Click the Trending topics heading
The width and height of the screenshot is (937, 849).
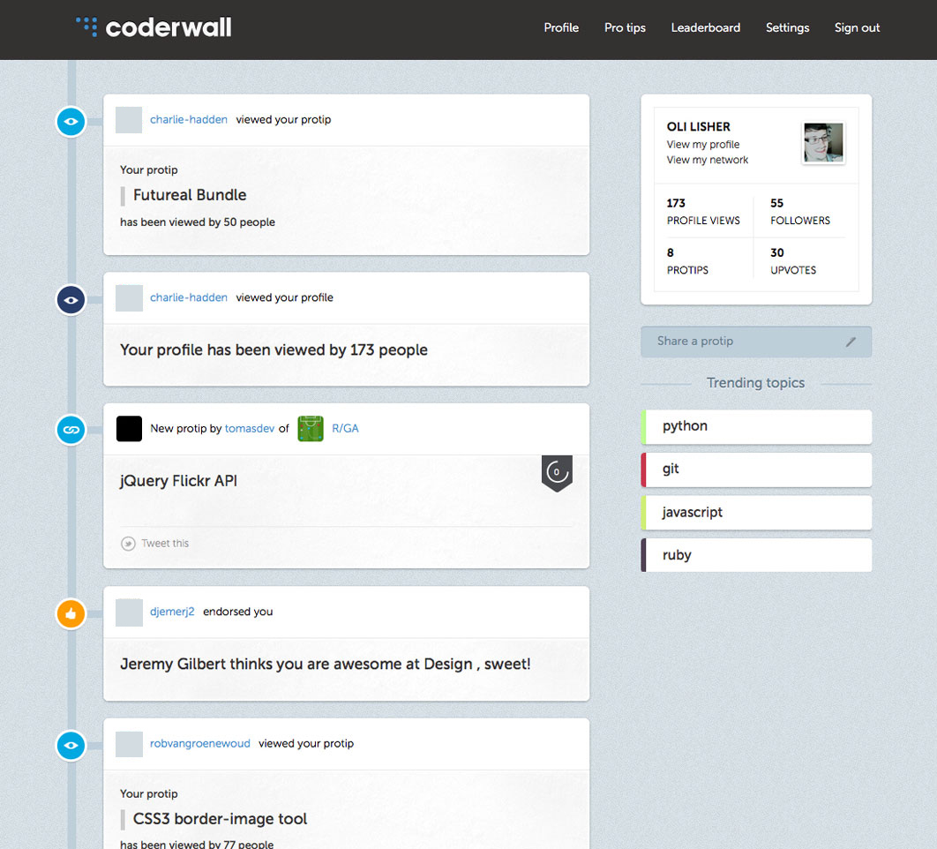coord(755,383)
